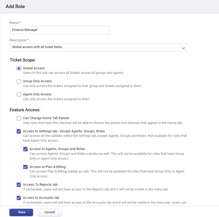Click the Description text area
The image size is (219, 217).
click(x=98, y=47)
